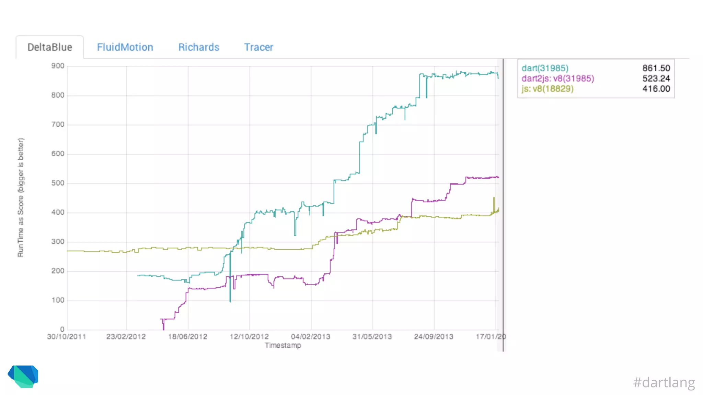703x395 pixels.
Task: Click the 900 y-axis tick label
Action: 58,66
